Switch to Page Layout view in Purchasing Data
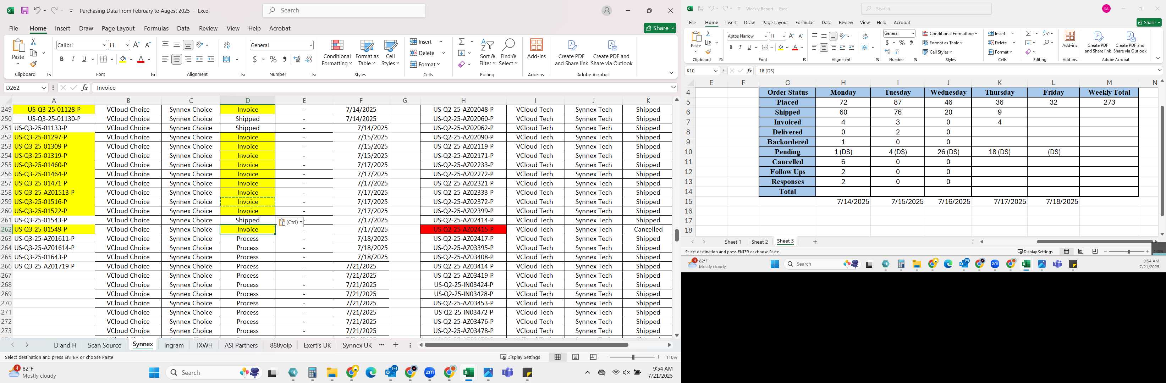This screenshot has width=1166, height=383. [x=575, y=357]
